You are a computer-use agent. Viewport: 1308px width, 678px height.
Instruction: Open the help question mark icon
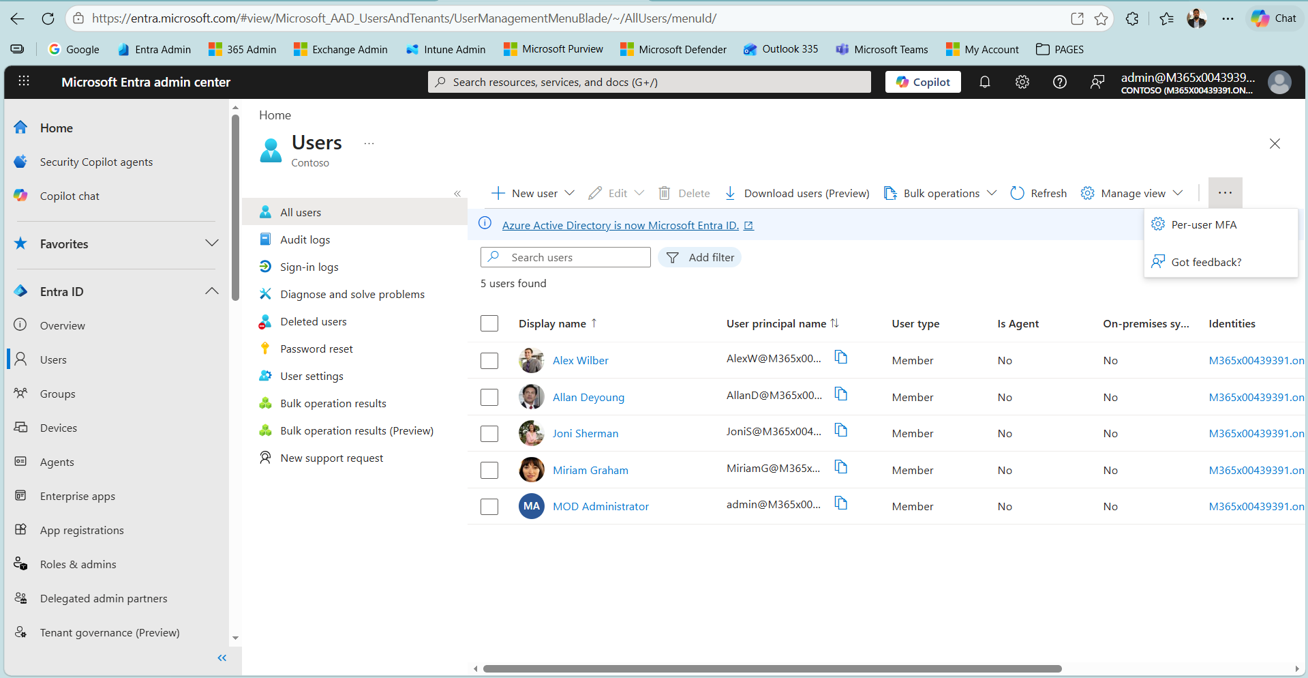pos(1060,82)
